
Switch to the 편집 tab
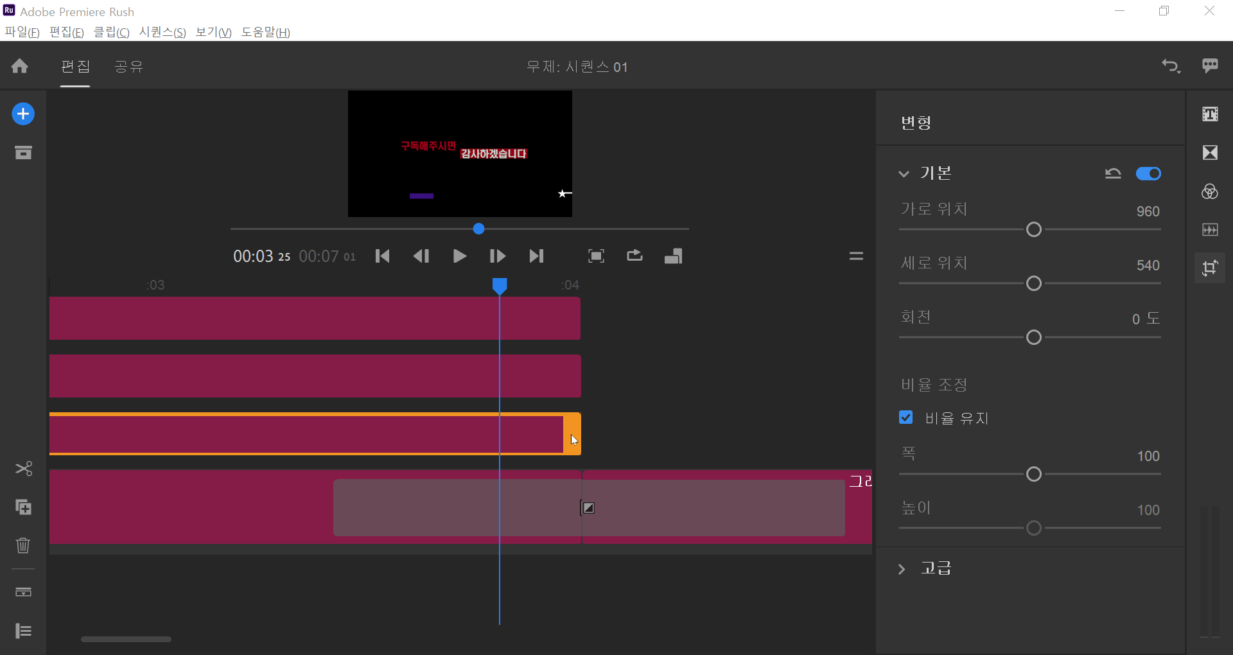point(75,67)
